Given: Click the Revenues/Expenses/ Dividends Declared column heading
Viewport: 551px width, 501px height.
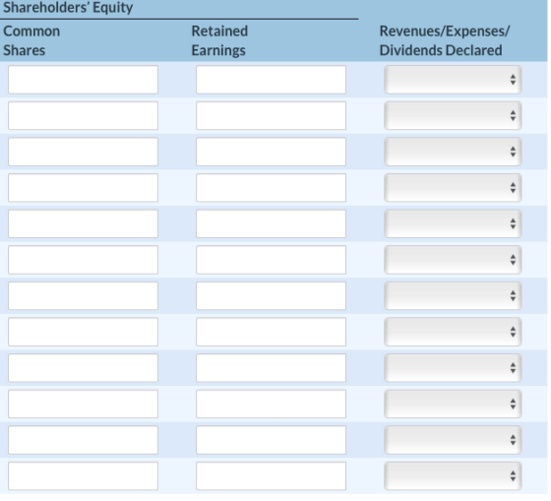Looking at the screenshot, I should tap(445, 40).
